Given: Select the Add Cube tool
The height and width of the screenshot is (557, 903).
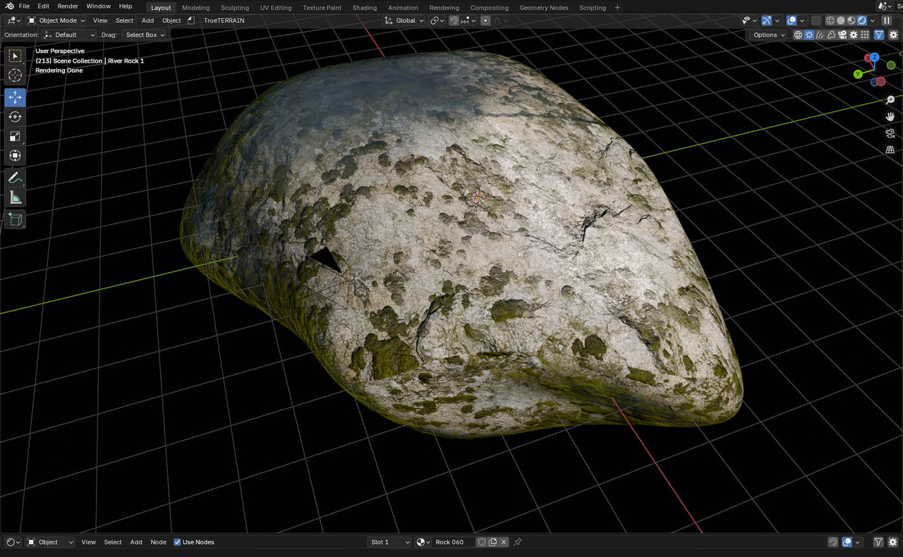Looking at the screenshot, I should 15,220.
